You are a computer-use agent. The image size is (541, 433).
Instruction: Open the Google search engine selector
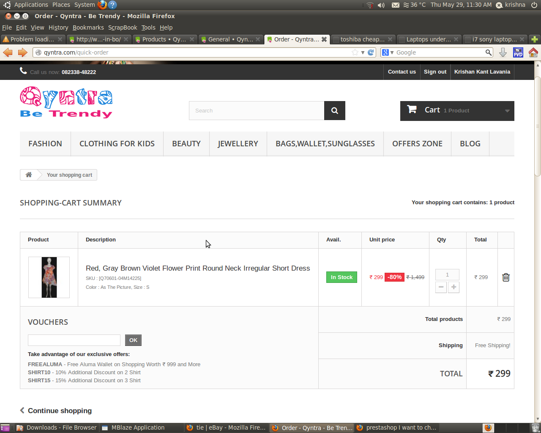(388, 52)
